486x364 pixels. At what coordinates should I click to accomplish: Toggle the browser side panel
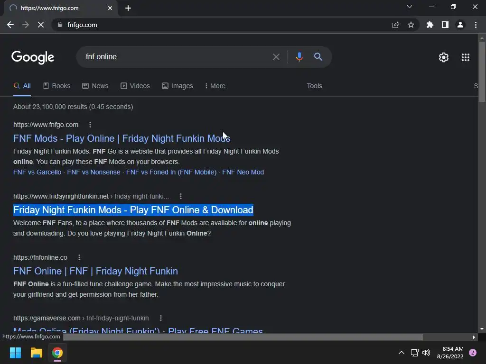[x=445, y=25]
